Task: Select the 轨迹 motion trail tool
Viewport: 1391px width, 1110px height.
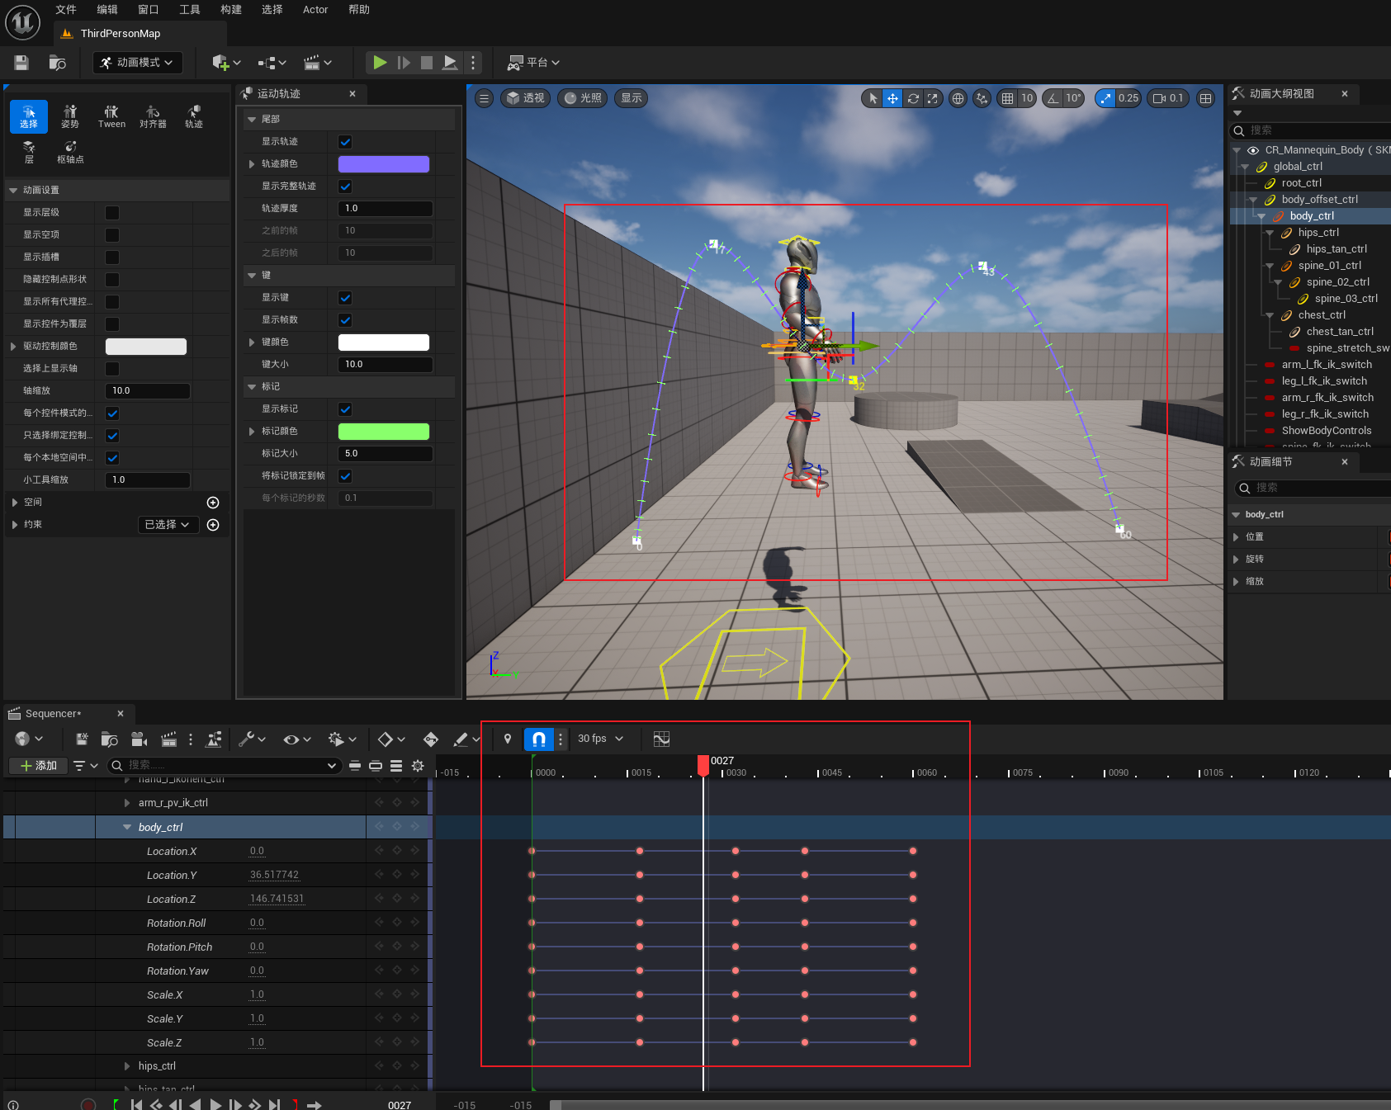Action: (x=194, y=116)
